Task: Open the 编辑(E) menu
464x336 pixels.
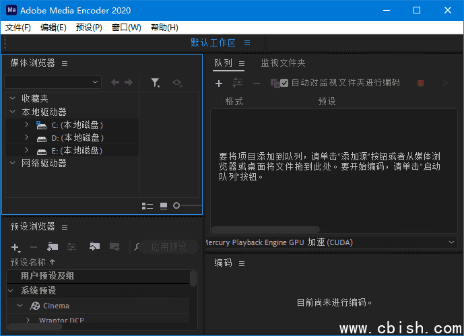Action: click(53, 28)
